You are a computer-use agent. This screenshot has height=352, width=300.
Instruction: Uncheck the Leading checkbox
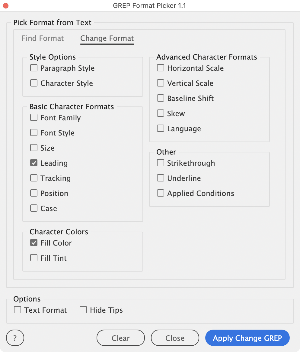tap(34, 163)
